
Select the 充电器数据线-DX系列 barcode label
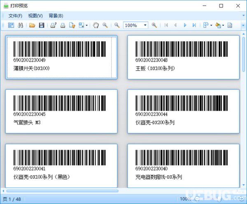click(x=183, y=166)
